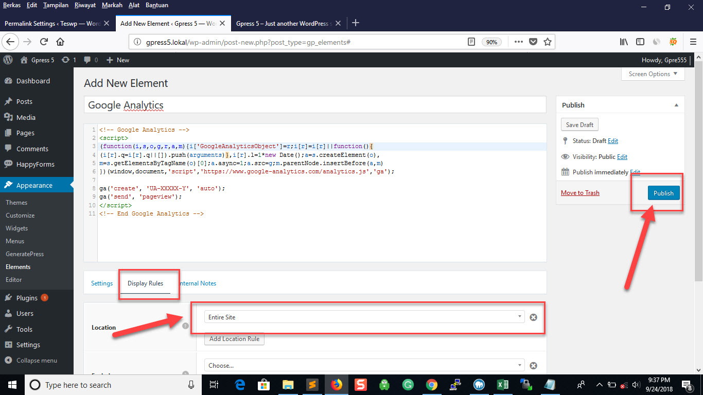
Task: Reload the page with the refresh icon
Action: (44, 42)
